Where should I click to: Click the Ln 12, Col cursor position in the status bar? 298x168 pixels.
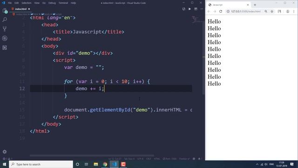115,159
